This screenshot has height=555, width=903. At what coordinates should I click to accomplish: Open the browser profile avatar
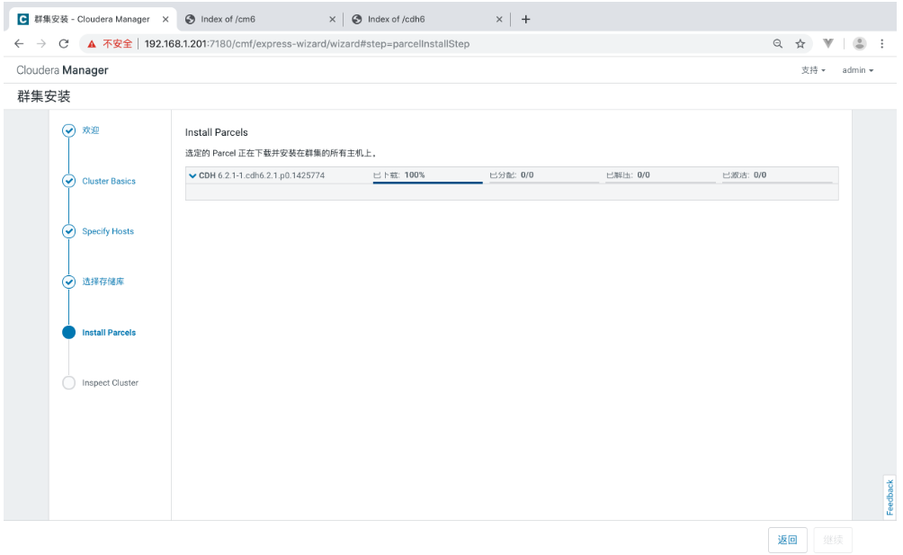tap(859, 43)
